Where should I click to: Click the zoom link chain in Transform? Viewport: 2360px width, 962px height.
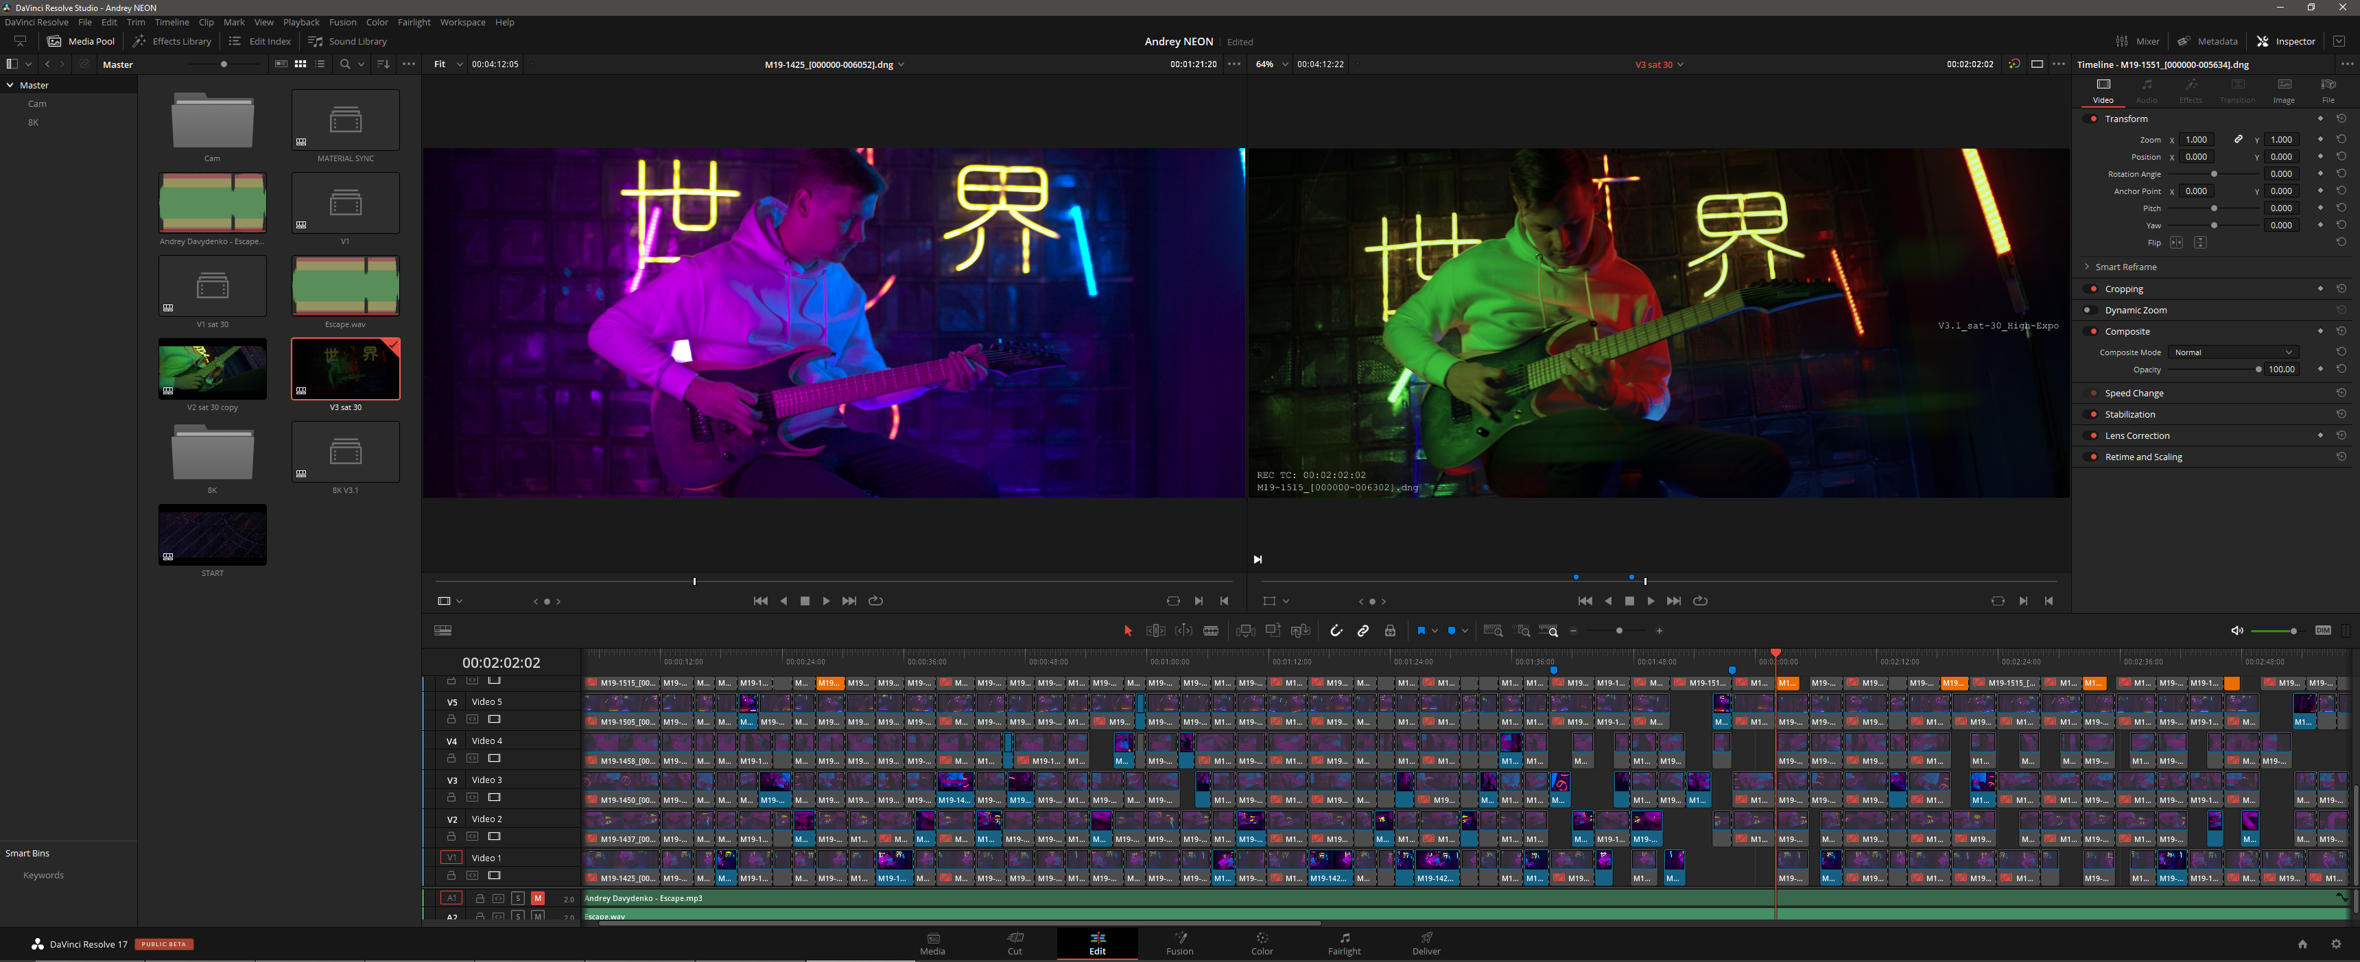pyautogui.click(x=2238, y=139)
